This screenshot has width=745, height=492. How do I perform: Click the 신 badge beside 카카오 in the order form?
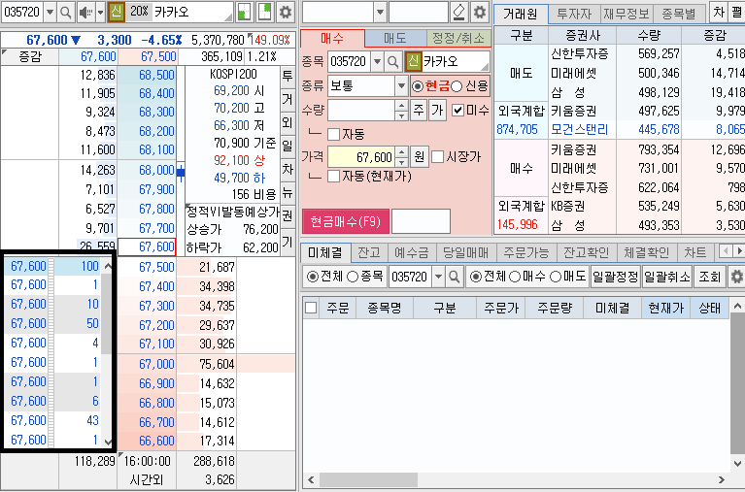click(414, 61)
